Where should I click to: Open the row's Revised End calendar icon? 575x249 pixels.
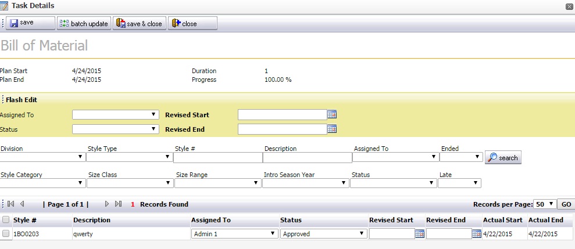tap(477, 234)
